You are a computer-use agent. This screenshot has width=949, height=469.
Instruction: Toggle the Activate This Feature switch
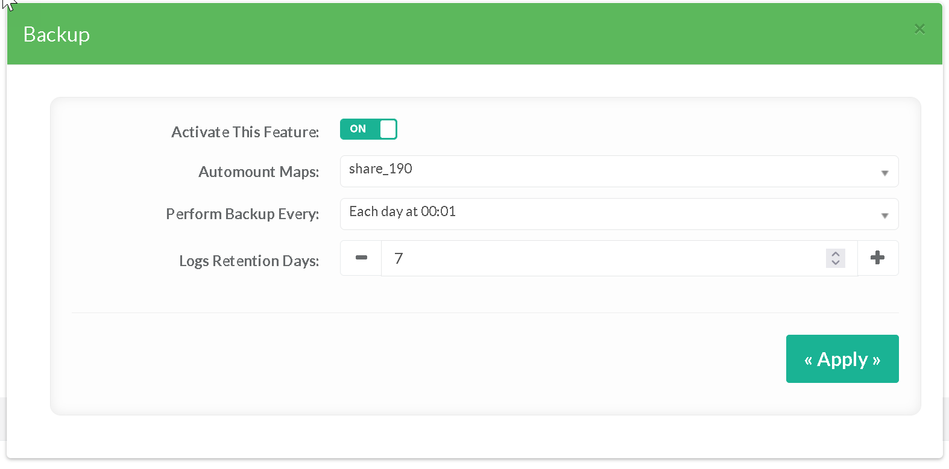368,129
